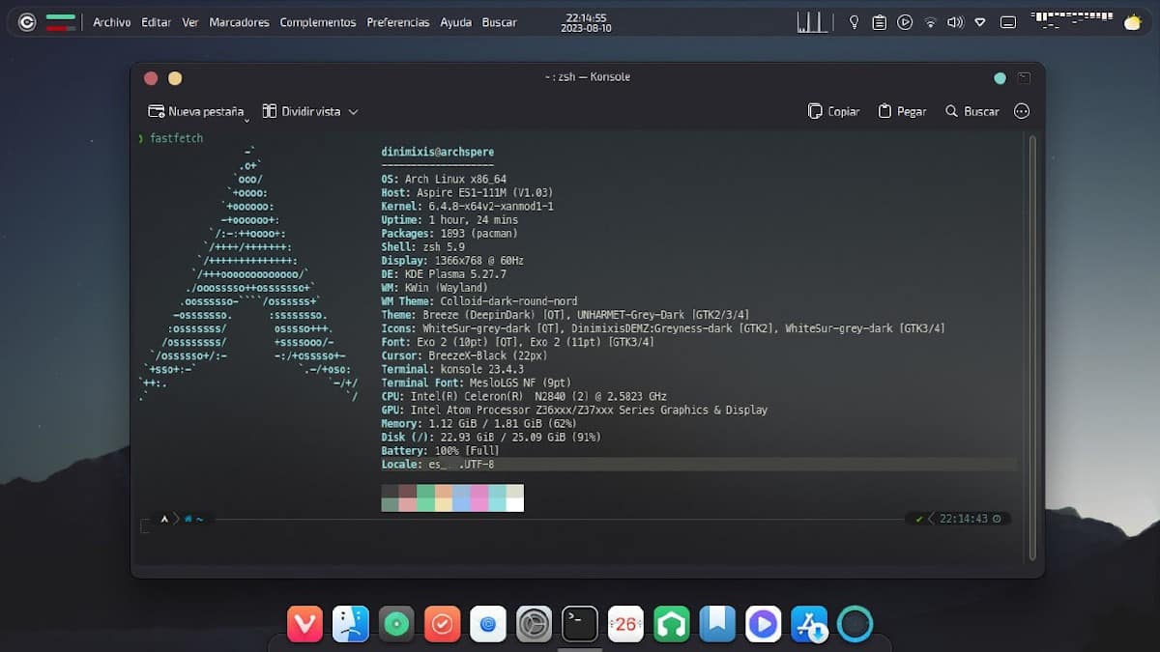The width and height of the screenshot is (1160, 652).
Task: Open the App Store download icon in dock
Action: click(x=809, y=625)
